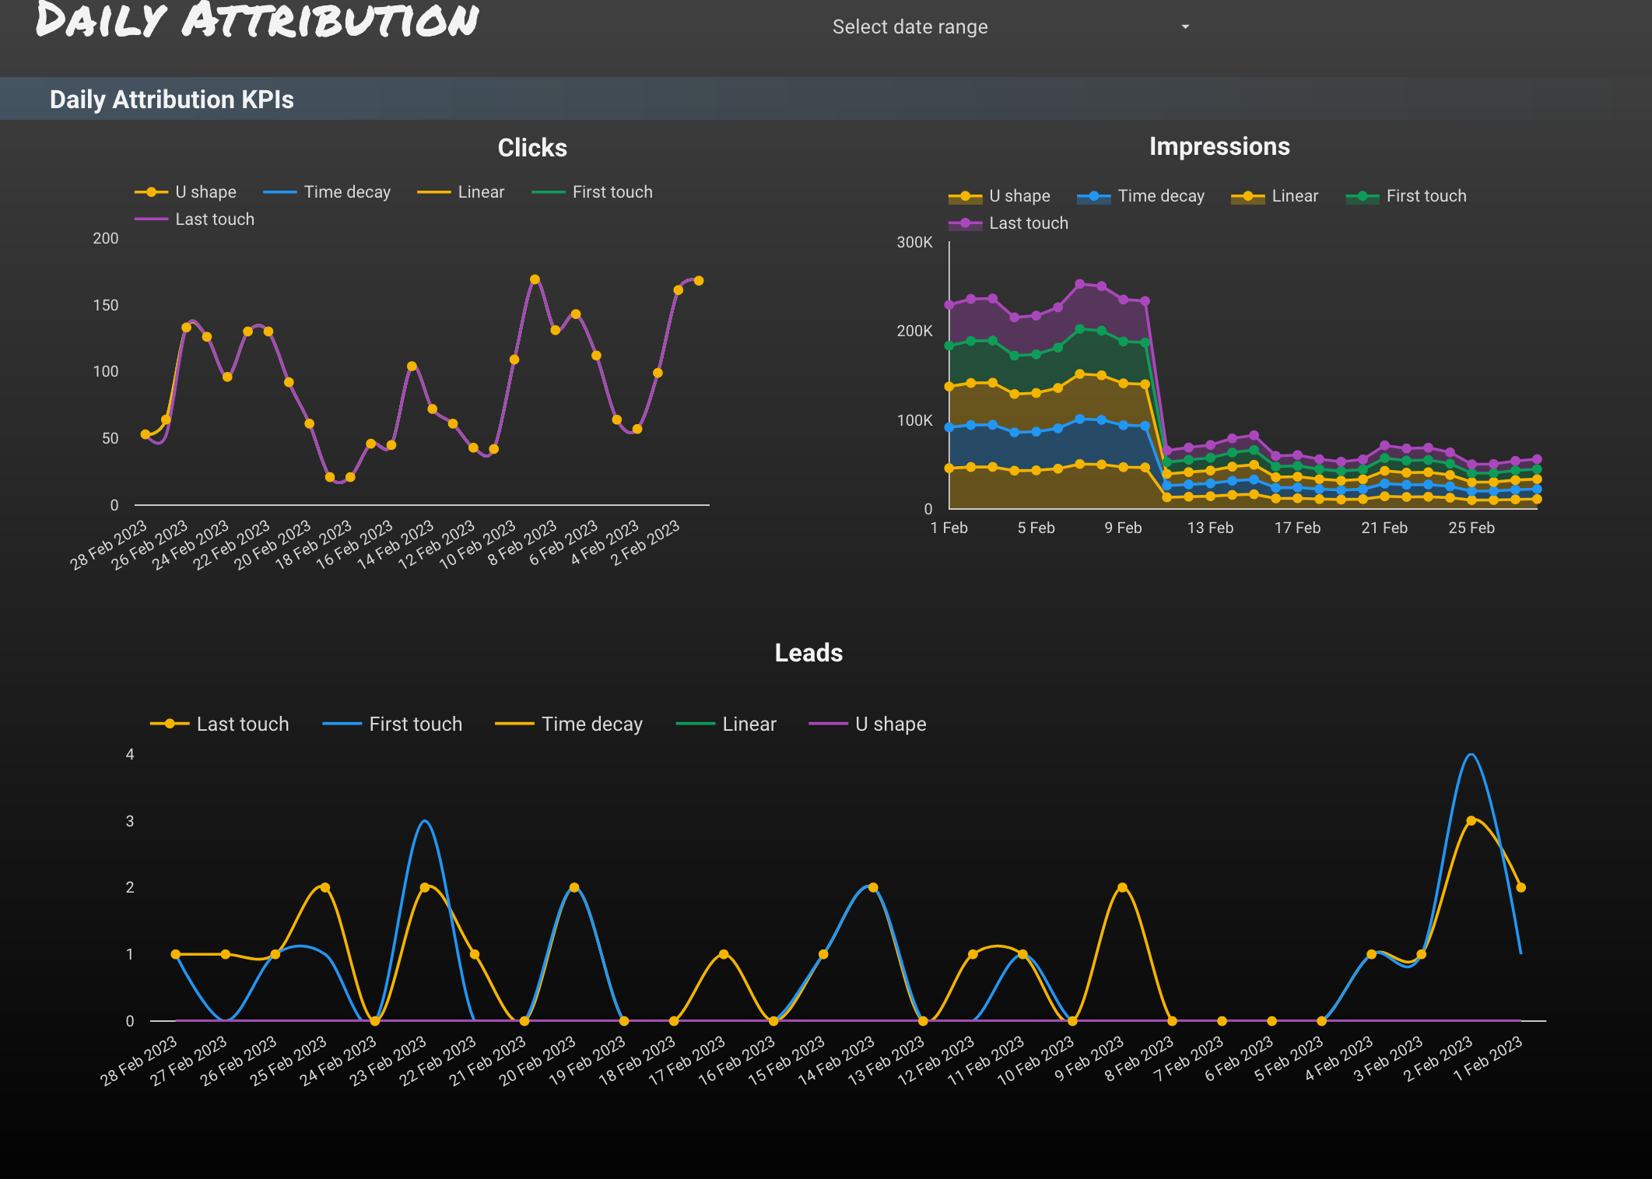Click the Impressions chart title

pos(1219,146)
